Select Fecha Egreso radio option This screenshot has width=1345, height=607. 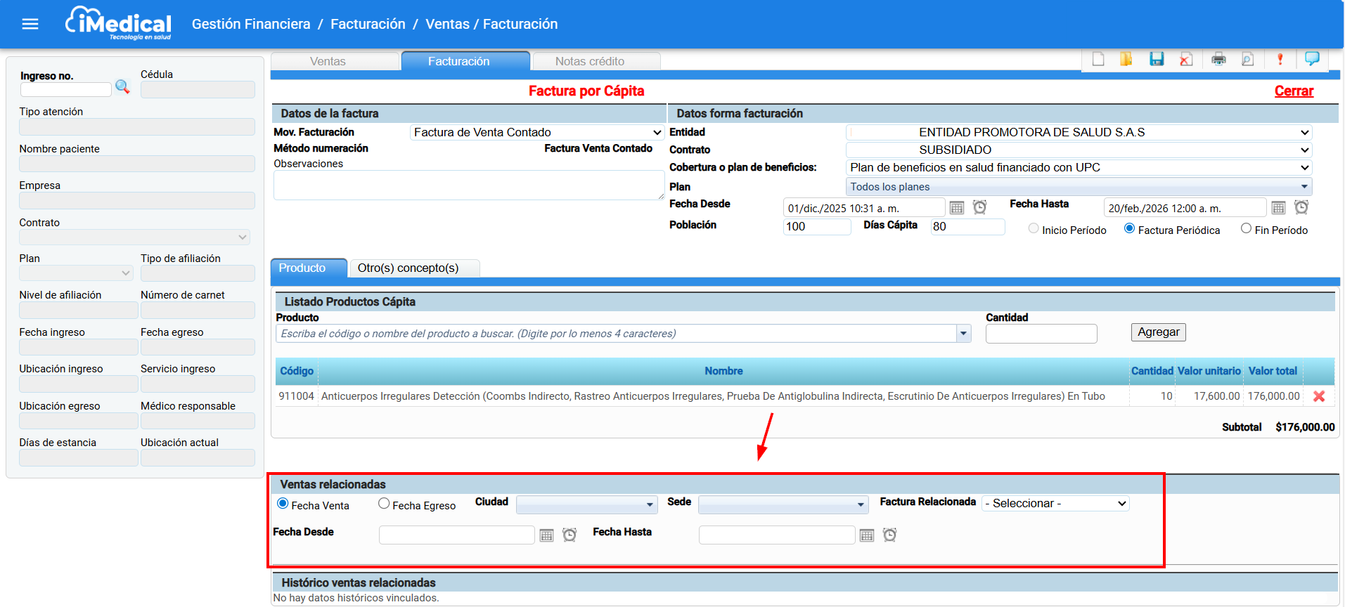point(384,504)
